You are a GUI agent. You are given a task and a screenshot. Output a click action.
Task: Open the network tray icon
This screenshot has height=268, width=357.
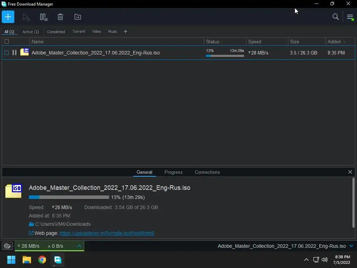[x=316, y=260]
